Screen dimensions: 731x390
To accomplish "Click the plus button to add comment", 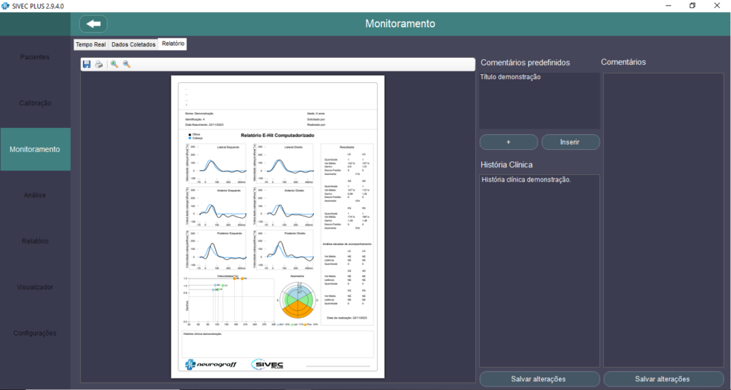I will [508, 142].
